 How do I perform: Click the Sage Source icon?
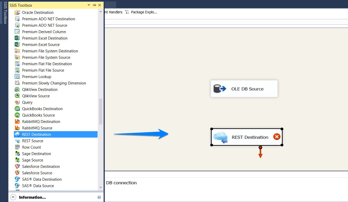(17, 160)
